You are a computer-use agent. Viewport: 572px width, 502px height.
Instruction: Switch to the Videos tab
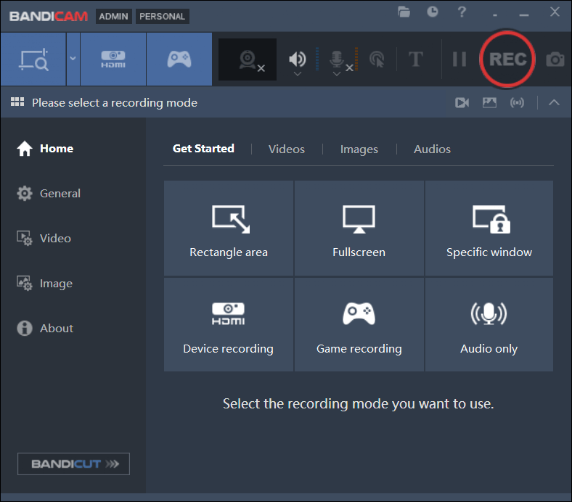click(287, 149)
